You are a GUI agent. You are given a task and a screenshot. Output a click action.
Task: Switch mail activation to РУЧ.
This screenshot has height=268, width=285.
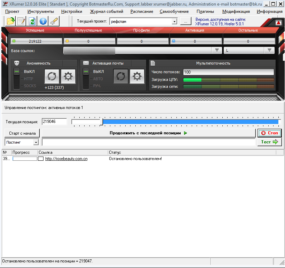[x=97, y=86]
